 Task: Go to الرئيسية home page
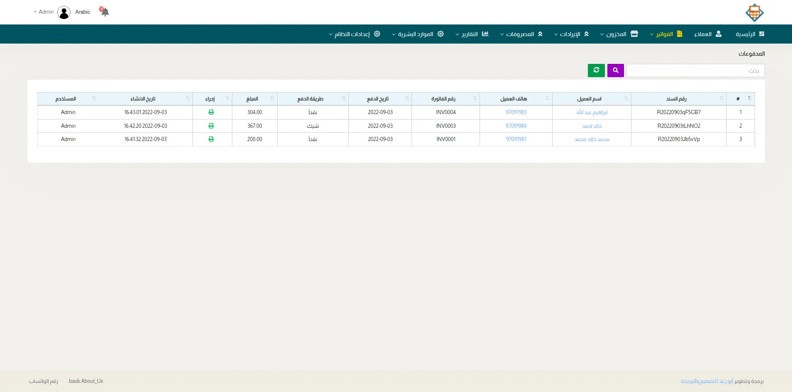point(750,34)
